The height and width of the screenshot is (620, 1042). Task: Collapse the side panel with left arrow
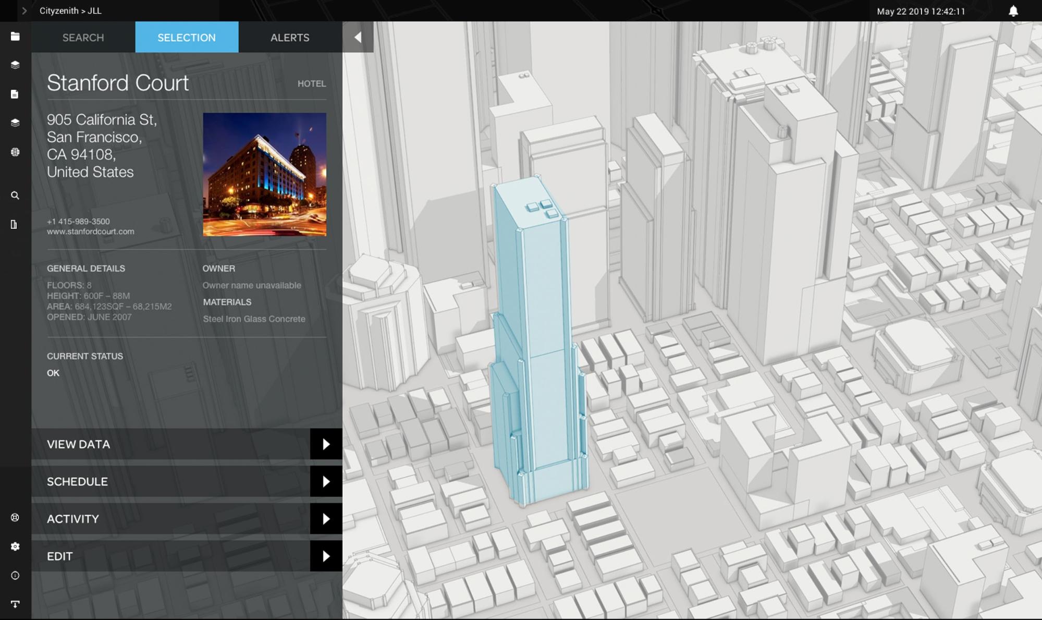(358, 37)
